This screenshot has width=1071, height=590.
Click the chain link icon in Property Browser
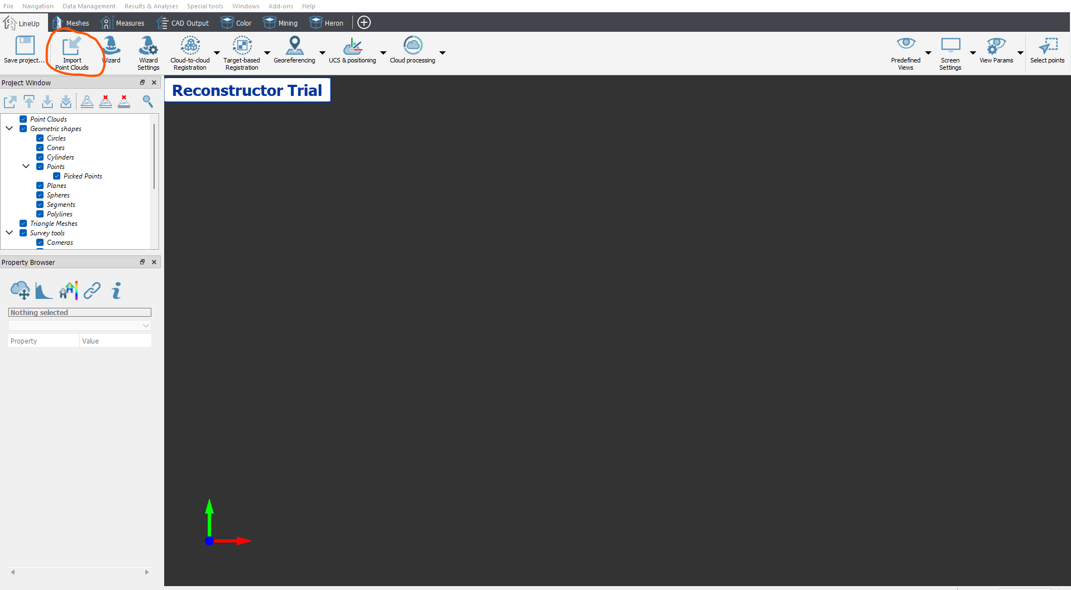(92, 290)
